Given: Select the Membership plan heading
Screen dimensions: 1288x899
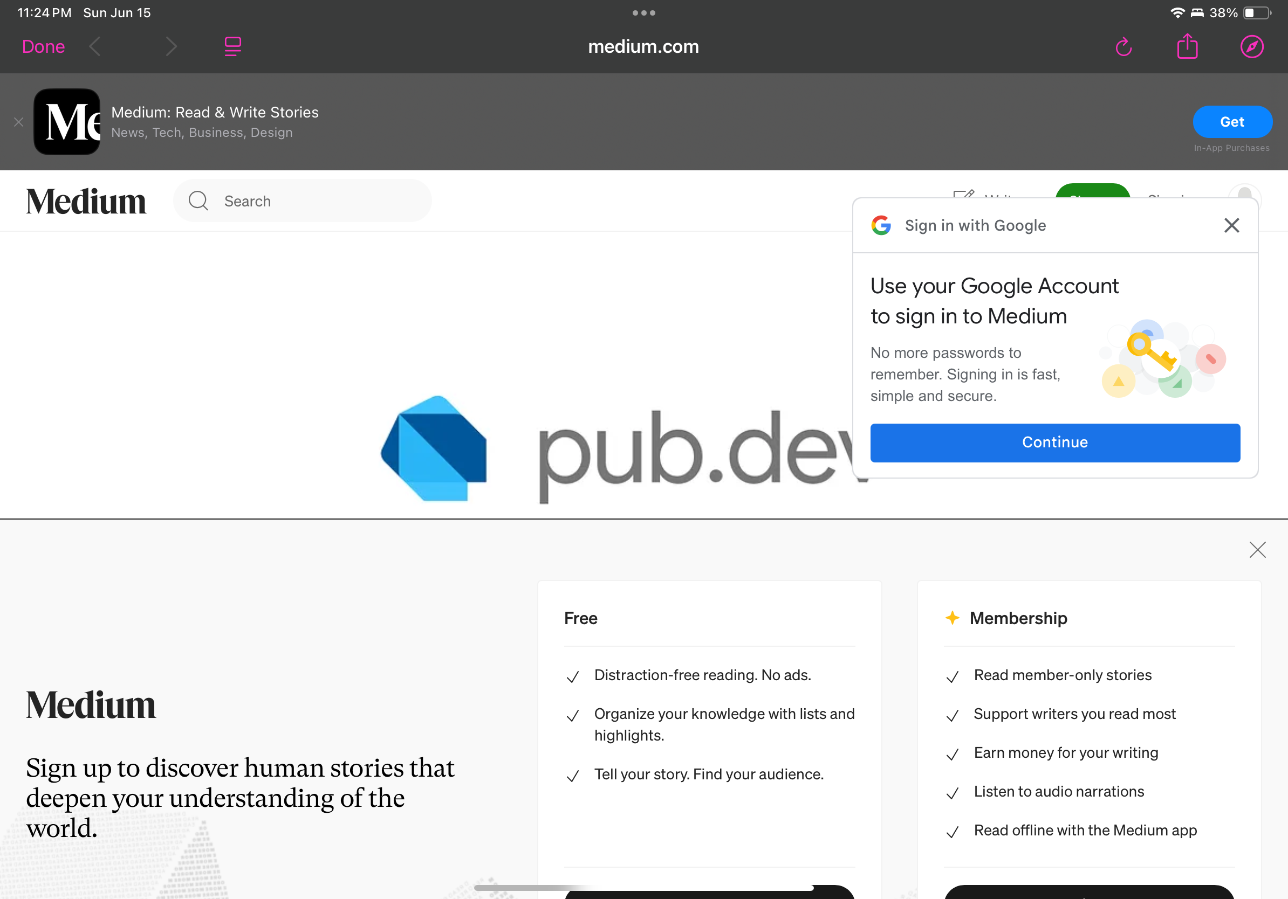Looking at the screenshot, I should pyautogui.click(x=1018, y=618).
